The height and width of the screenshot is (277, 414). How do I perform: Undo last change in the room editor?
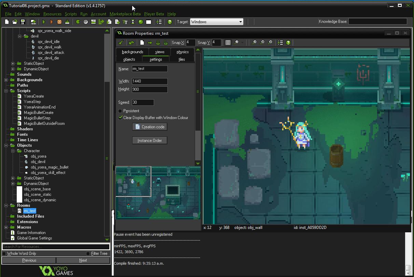click(x=132, y=43)
